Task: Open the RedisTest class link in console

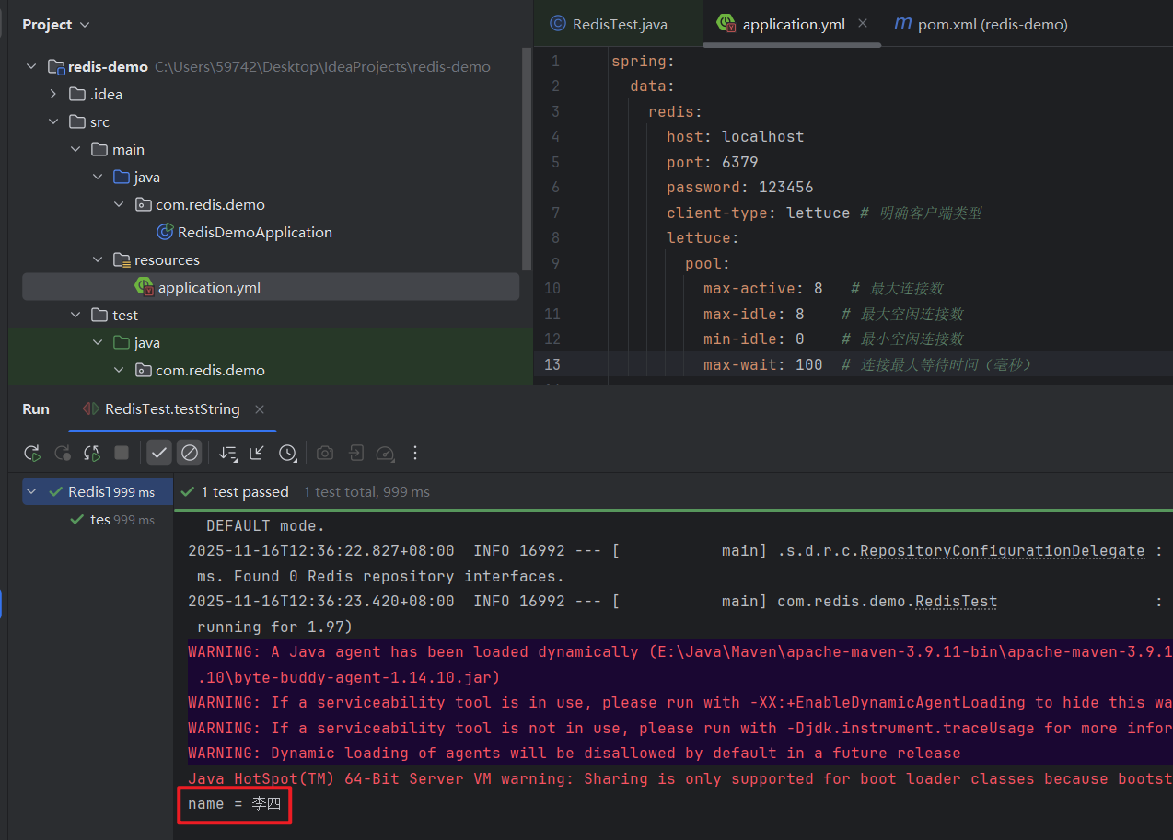Action: [x=956, y=602]
